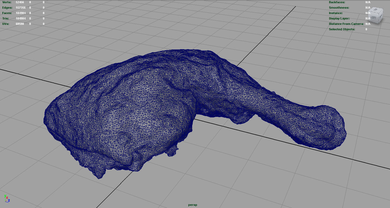Click the Faces count value 104904

tap(21, 13)
